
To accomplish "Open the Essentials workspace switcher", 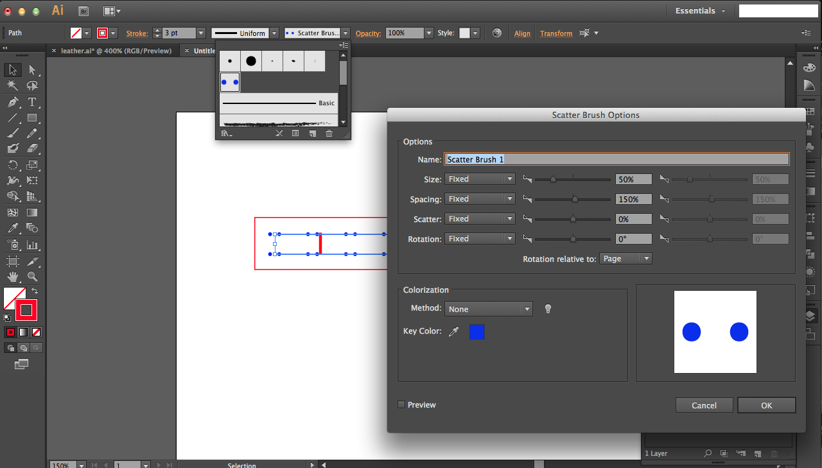I will coord(700,11).
